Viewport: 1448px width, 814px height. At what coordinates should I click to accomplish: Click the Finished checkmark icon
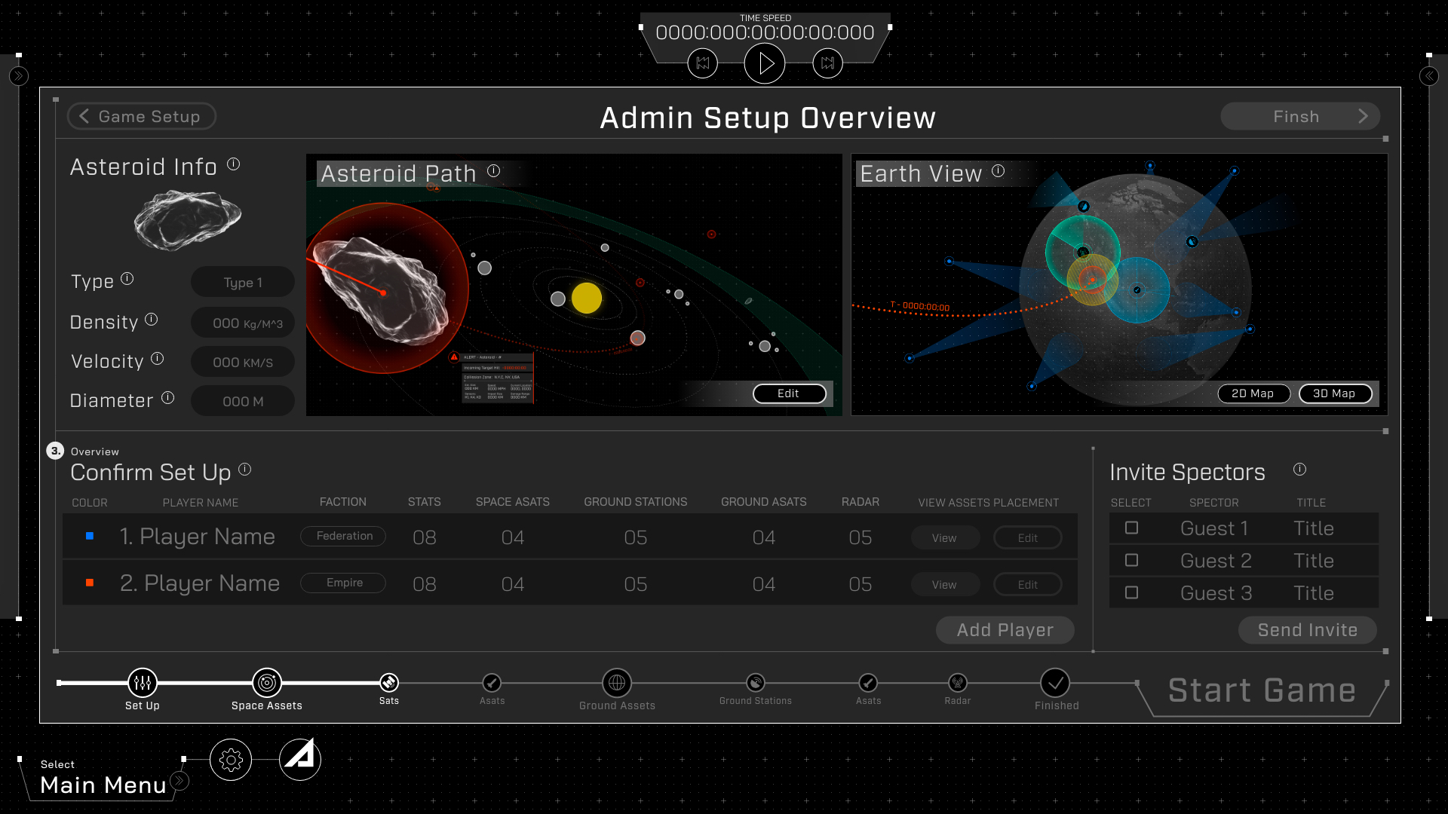tap(1056, 684)
